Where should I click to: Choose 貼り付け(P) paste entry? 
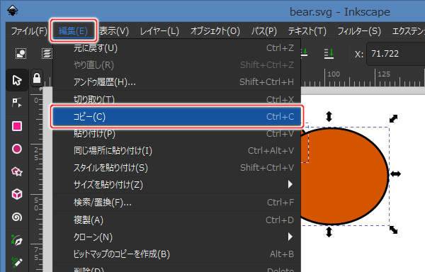coord(176,134)
